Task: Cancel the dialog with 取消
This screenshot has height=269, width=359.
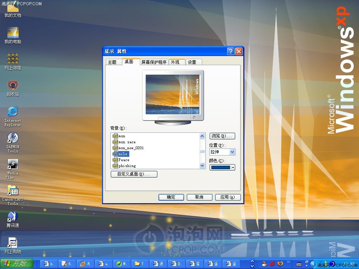Action: click(x=199, y=197)
